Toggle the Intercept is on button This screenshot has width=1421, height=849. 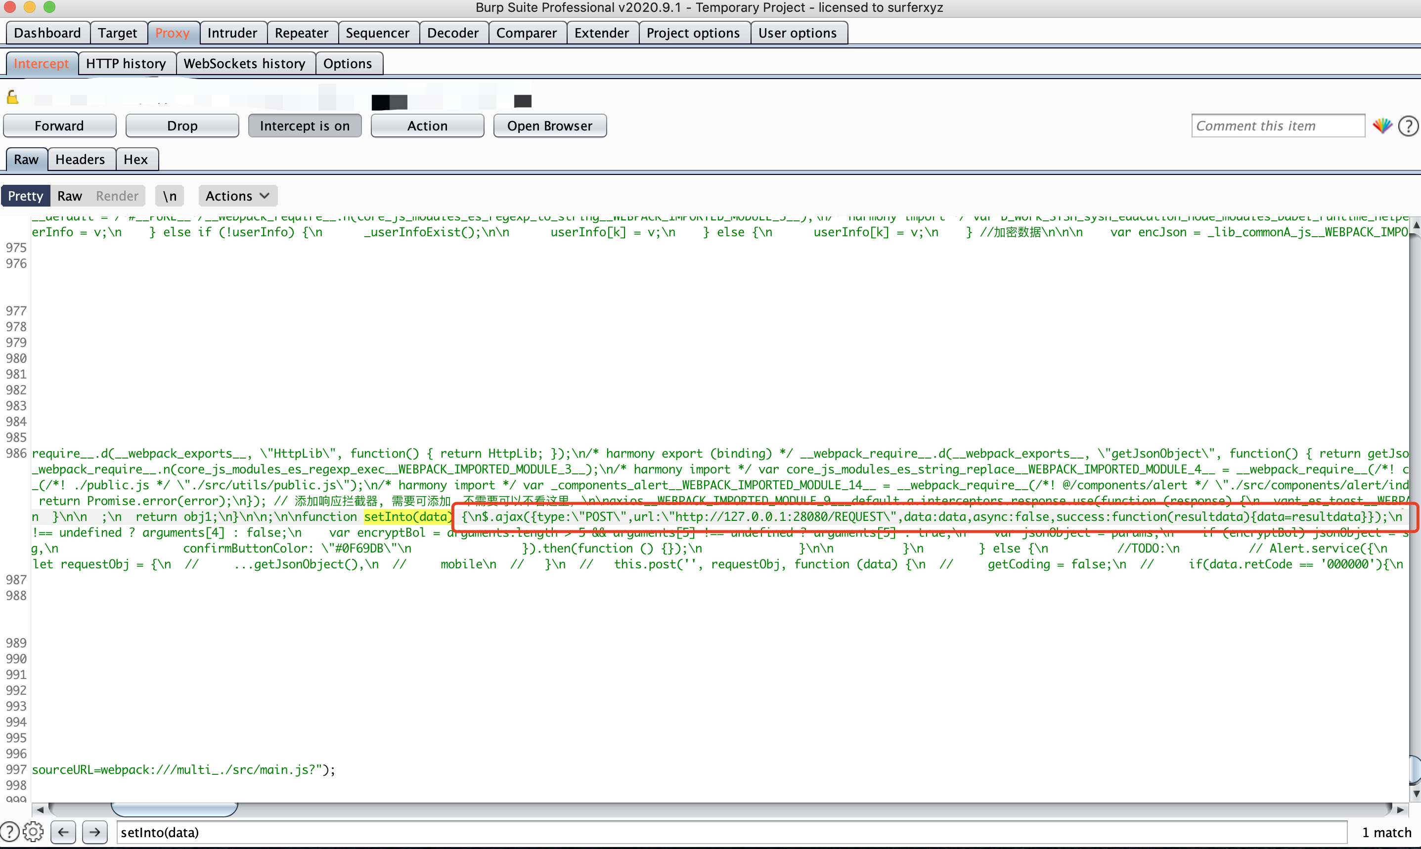305,126
